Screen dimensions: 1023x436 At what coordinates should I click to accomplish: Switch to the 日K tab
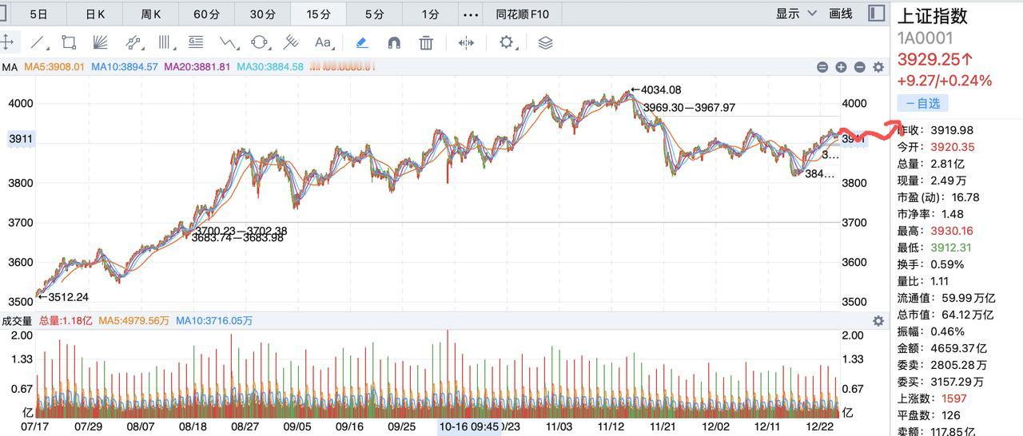click(x=95, y=14)
